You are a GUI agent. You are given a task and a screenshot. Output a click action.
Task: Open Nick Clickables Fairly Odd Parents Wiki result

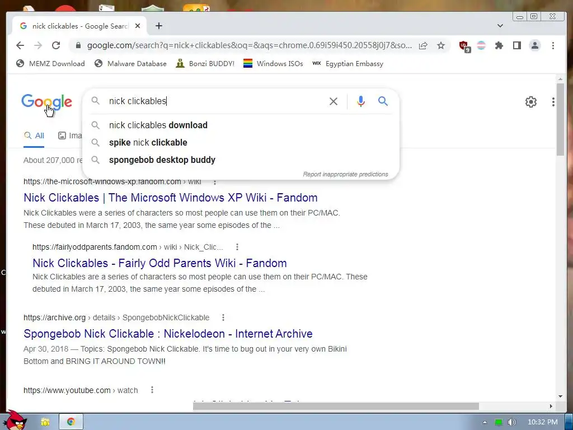point(159,263)
